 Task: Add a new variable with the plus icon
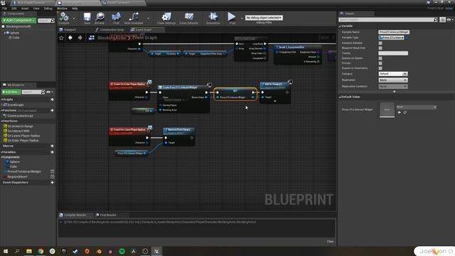point(52,152)
